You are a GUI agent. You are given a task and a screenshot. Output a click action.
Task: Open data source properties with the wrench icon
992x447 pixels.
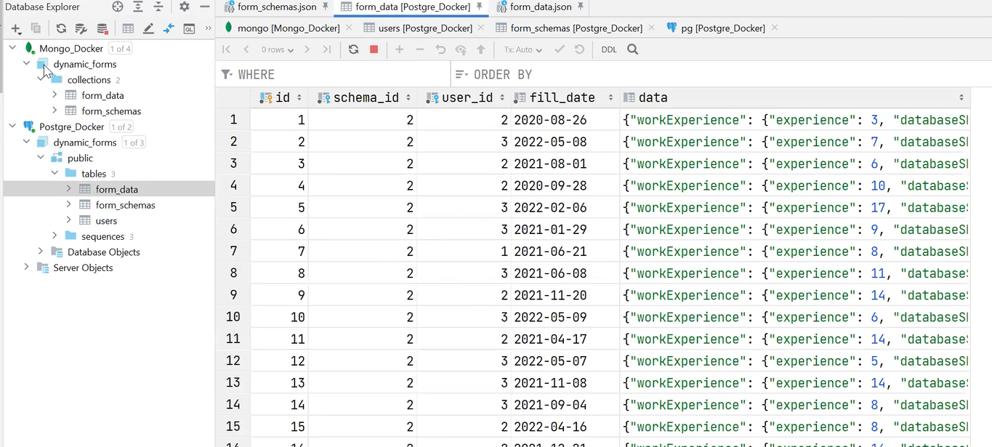pos(81,29)
